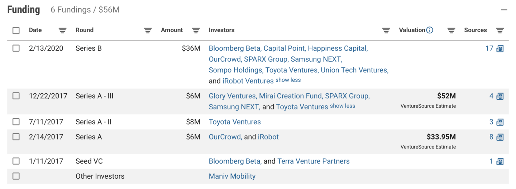516x189 pixels.
Task: Open Sompo Holdings investor link
Action: pyautogui.click(x=236, y=70)
